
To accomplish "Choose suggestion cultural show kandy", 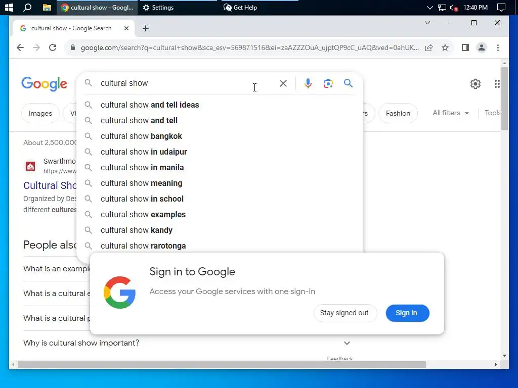I will pyautogui.click(x=220, y=230).
